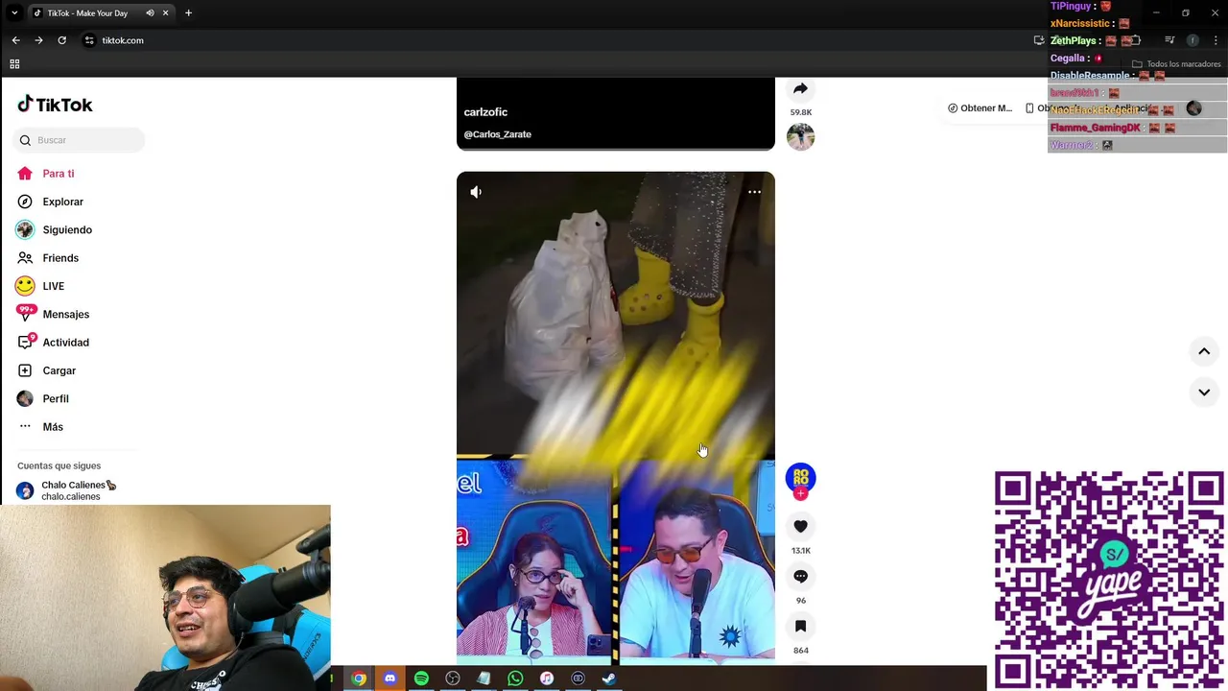Viewport: 1228px width, 691px height.
Task: Open the video's three-dot options menu
Action: (754, 192)
